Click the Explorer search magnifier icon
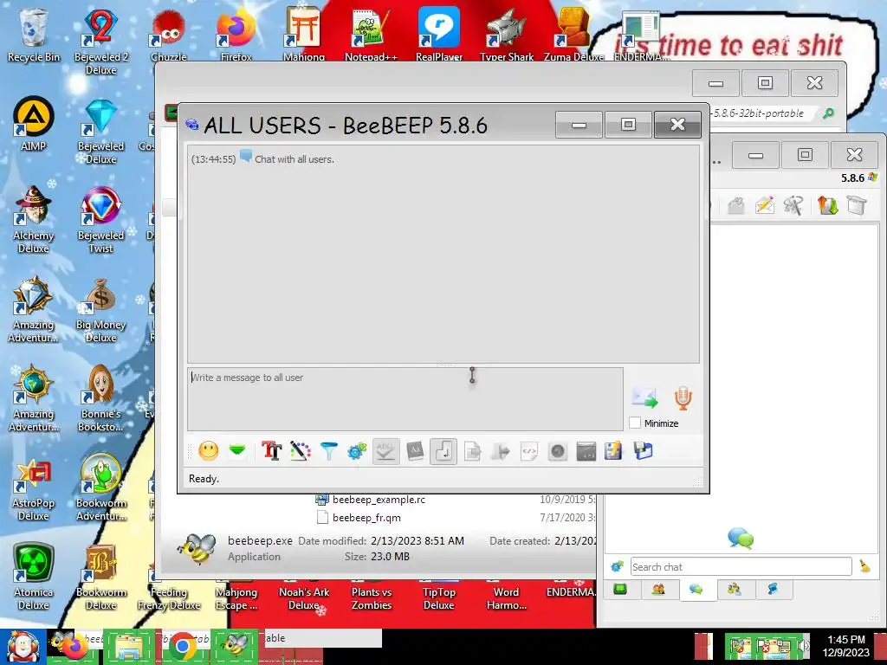887x665 pixels. (828, 113)
